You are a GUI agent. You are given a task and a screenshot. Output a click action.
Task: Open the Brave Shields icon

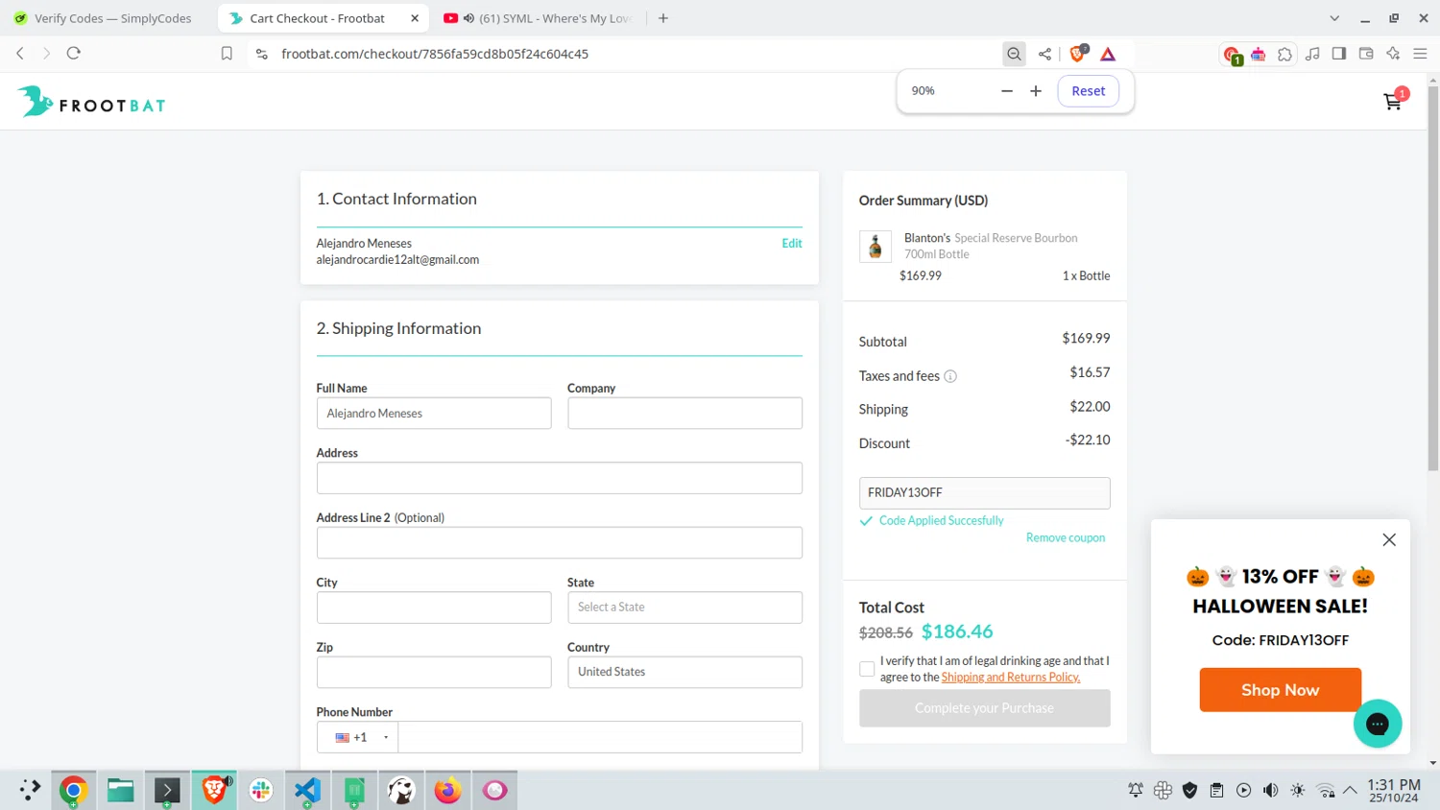coord(1078,54)
